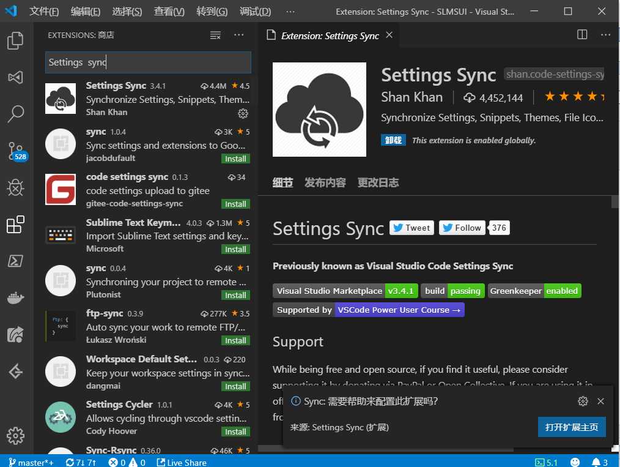Switch to the 更改日志 changelog tab
620x467 pixels.
378,182
